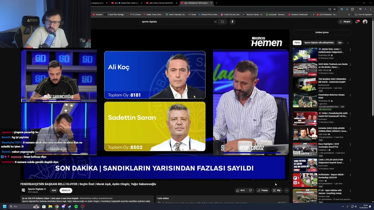
Task: Open browser extensions puzzle icon
Action: click(352, 9)
